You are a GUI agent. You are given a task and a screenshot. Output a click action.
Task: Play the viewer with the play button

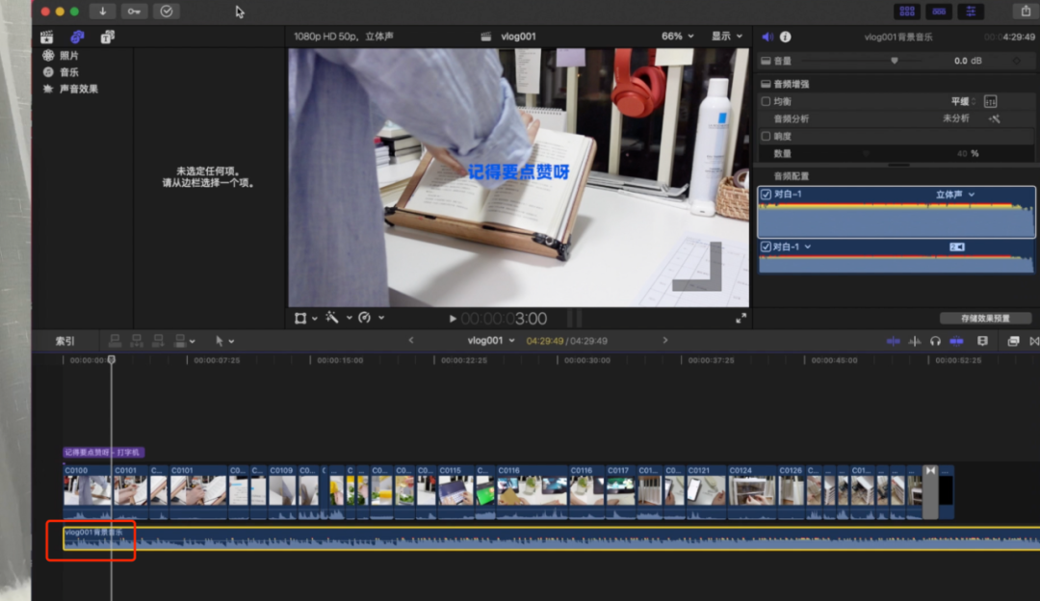[453, 319]
